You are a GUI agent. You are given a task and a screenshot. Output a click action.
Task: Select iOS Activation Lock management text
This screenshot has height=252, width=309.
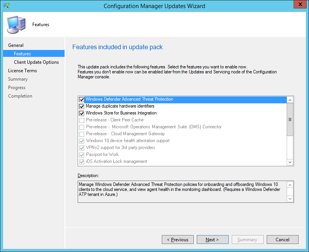(116, 161)
